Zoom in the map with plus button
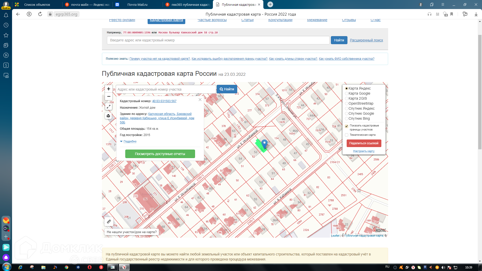The image size is (482, 271). [x=108, y=89]
